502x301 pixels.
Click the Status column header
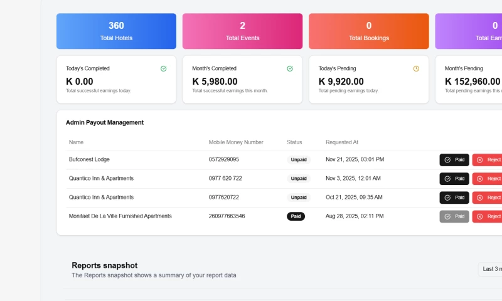(x=294, y=142)
